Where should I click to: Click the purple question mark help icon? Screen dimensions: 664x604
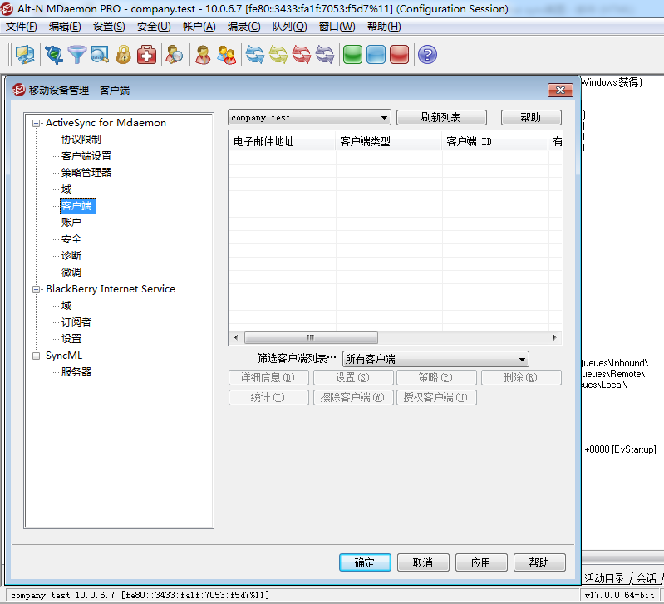point(428,55)
